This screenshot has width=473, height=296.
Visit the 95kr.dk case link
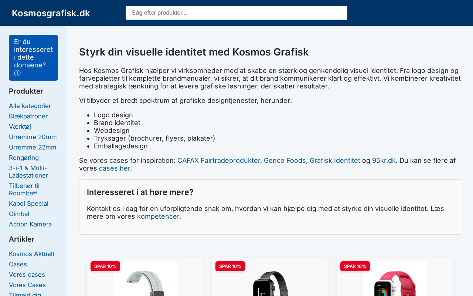click(384, 161)
